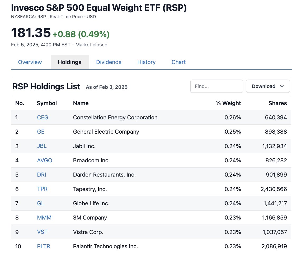Go to the History tab
This screenshot has width=292, height=253.
click(x=146, y=62)
